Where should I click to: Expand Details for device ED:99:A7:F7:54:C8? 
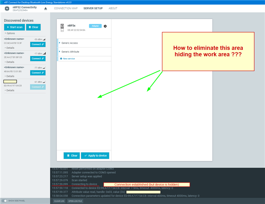(9, 91)
